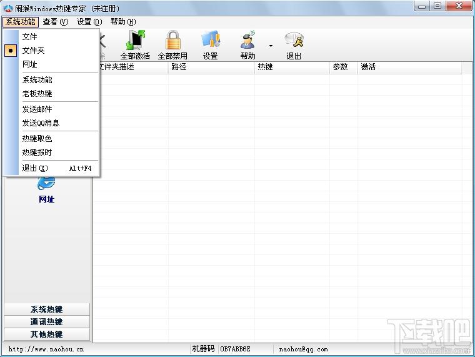Select 老板热键 menu entry

59,94
